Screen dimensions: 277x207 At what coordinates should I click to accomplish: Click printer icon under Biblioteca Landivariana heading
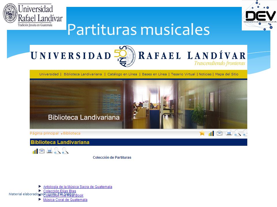click(x=50, y=151)
